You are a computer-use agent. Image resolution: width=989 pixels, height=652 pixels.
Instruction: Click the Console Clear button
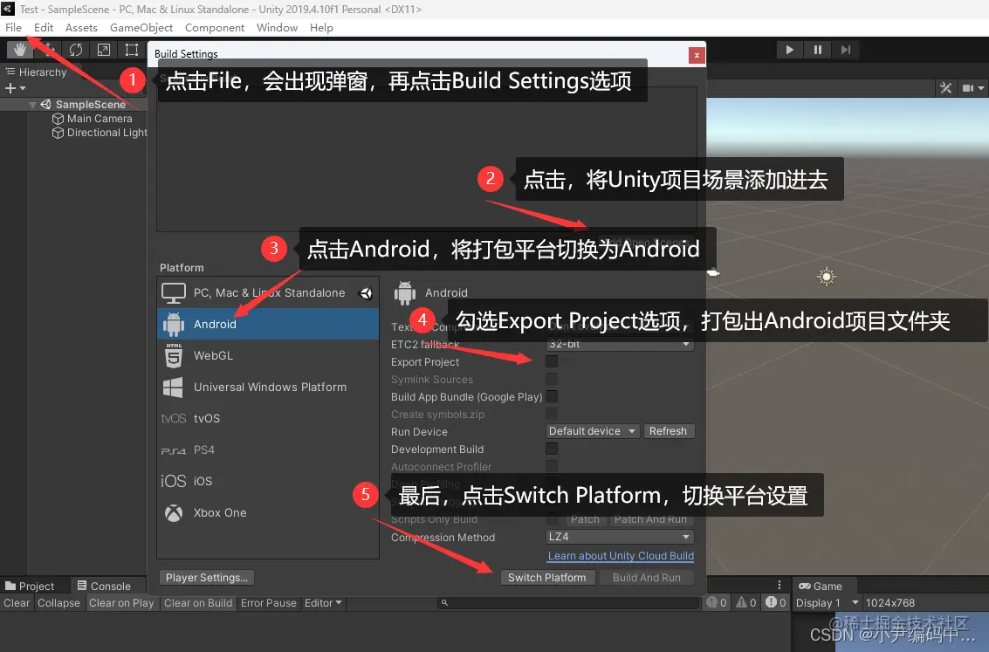pos(17,603)
